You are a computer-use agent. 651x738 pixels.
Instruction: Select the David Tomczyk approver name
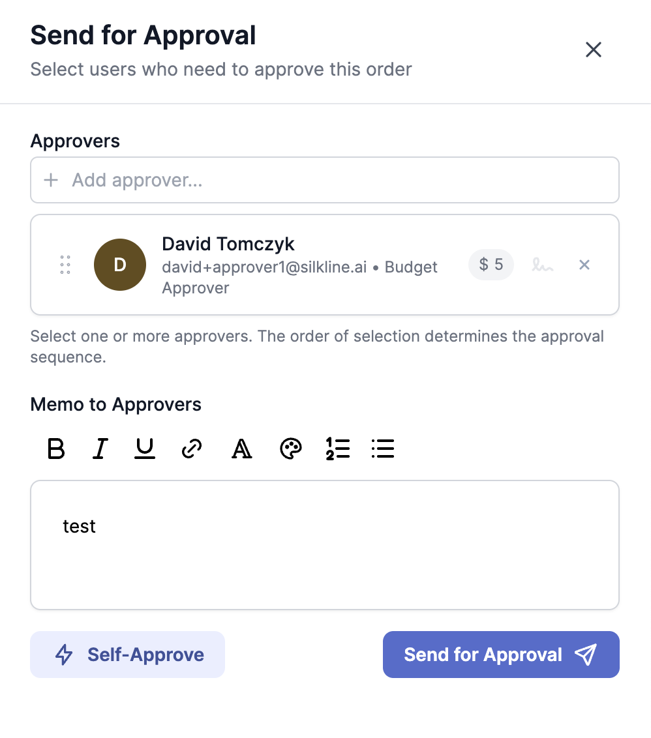click(x=228, y=244)
